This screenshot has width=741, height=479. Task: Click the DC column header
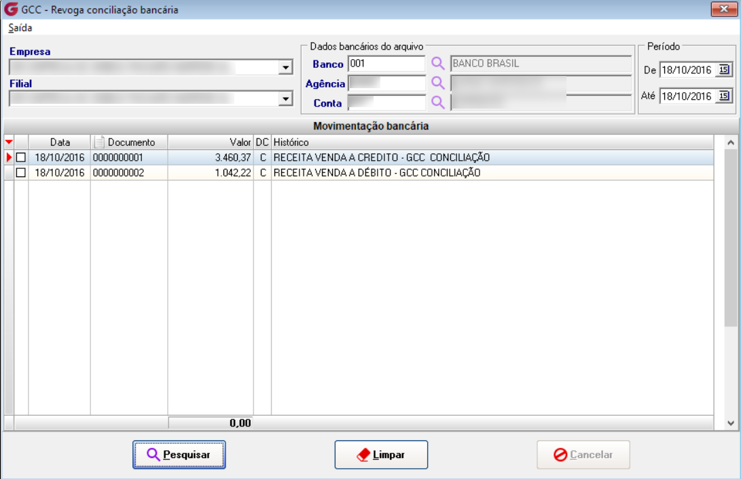(262, 142)
